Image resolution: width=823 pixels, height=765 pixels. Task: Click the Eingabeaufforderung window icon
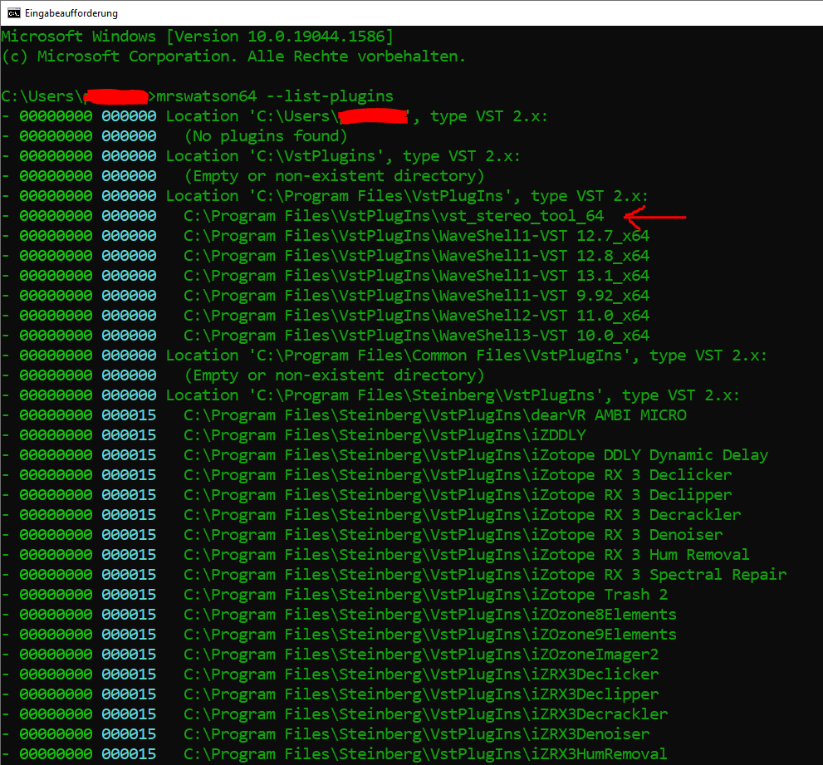click(x=13, y=13)
